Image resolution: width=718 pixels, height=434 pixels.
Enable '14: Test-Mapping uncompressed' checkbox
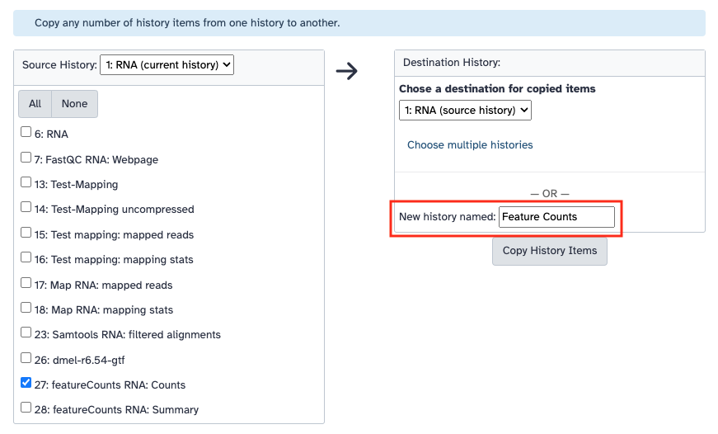pos(26,208)
